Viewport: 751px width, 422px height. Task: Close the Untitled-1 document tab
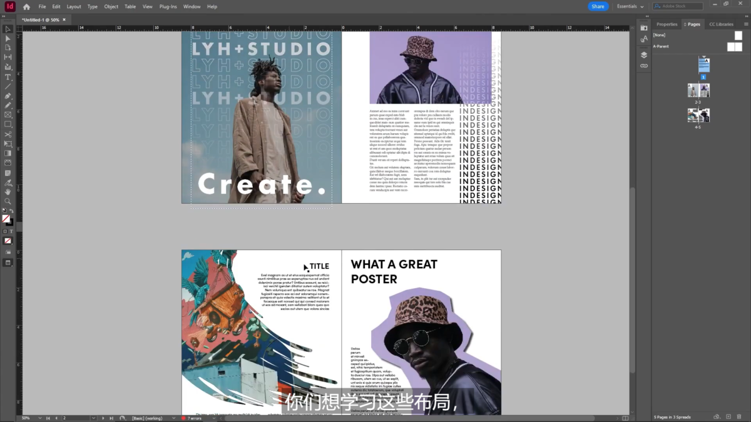64,20
